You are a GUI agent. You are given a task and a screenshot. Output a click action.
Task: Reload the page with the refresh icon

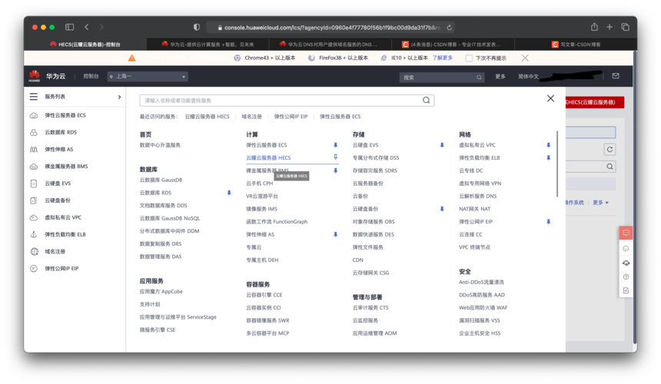[x=450, y=28]
